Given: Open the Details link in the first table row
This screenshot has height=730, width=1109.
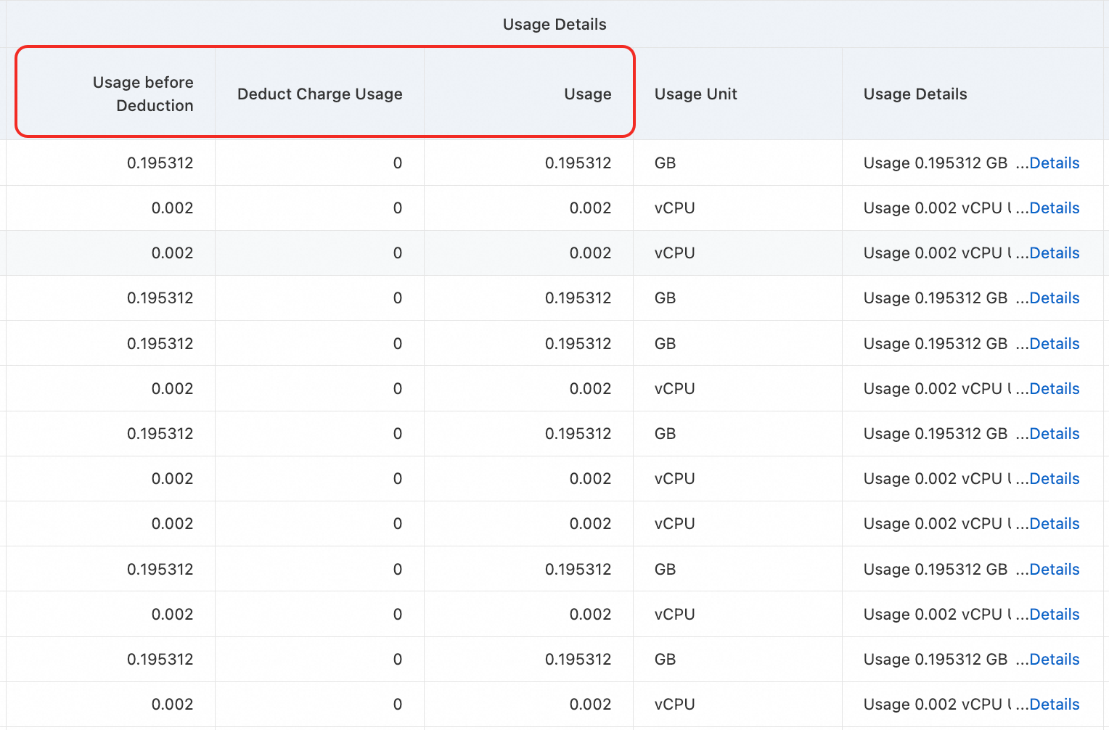Looking at the screenshot, I should pyautogui.click(x=1055, y=163).
